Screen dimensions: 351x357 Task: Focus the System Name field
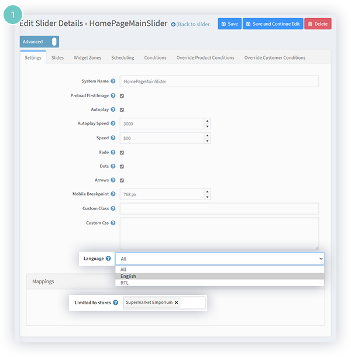219,81
